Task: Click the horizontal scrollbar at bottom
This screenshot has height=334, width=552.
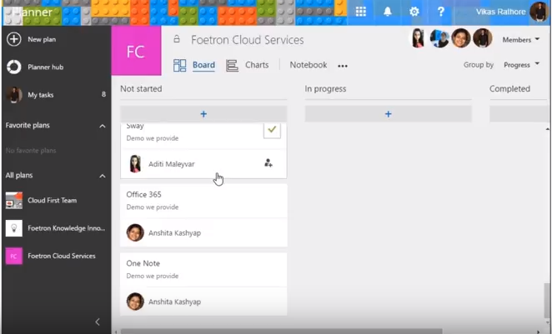Action: pyautogui.click(x=281, y=332)
